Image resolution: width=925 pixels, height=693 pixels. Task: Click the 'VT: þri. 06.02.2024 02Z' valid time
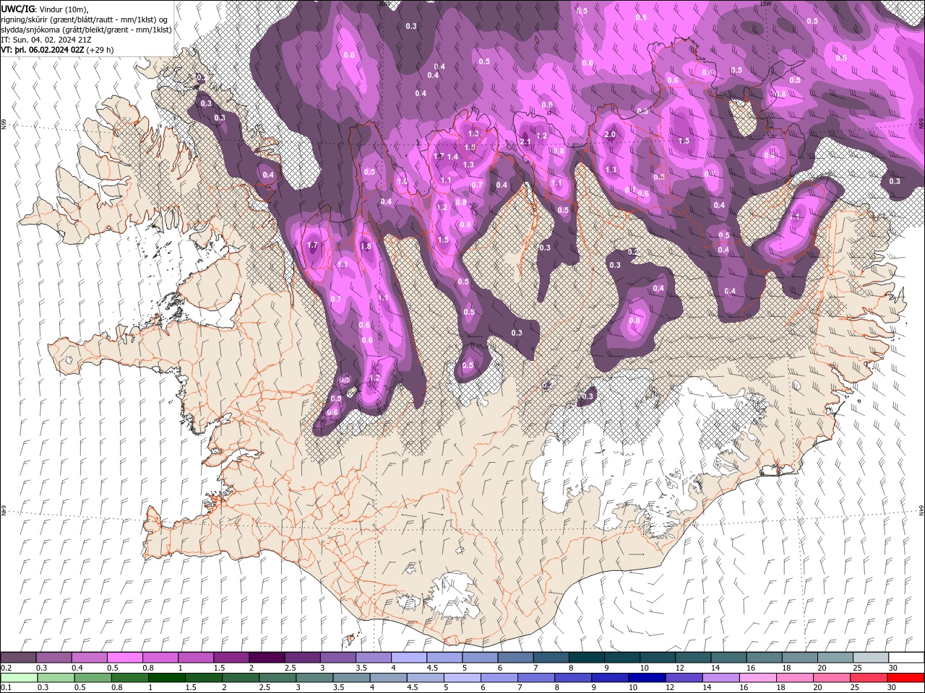[x=43, y=50]
